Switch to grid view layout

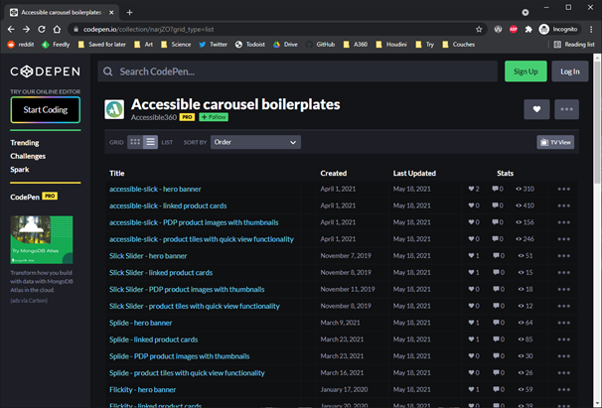135,142
